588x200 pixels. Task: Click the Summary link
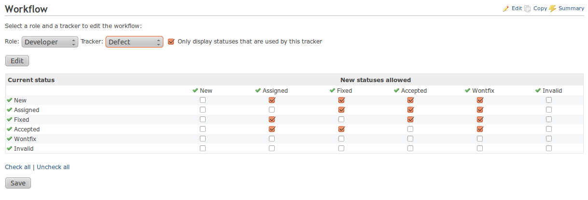571,8
